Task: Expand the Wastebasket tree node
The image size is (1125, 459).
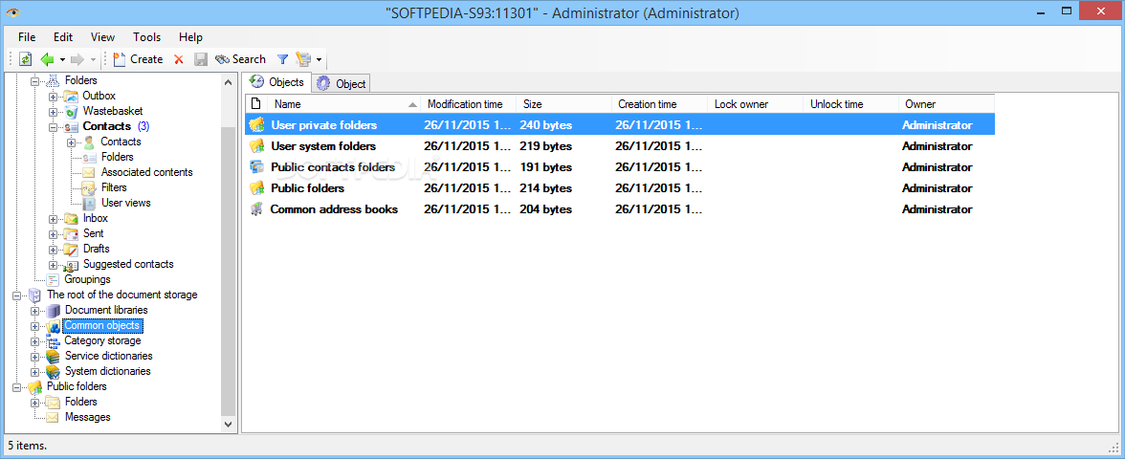Action: (x=54, y=112)
